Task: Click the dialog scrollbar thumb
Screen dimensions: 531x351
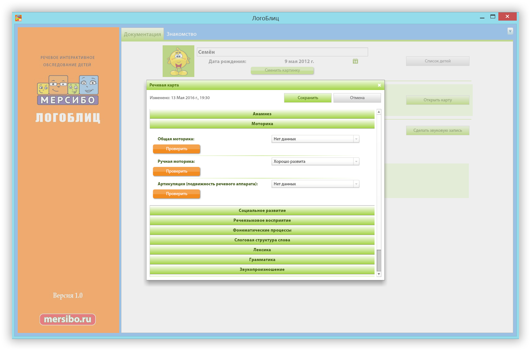Action: pyautogui.click(x=379, y=260)
